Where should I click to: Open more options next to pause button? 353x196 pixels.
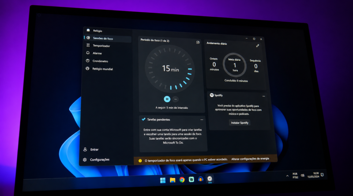click(175, 99)
